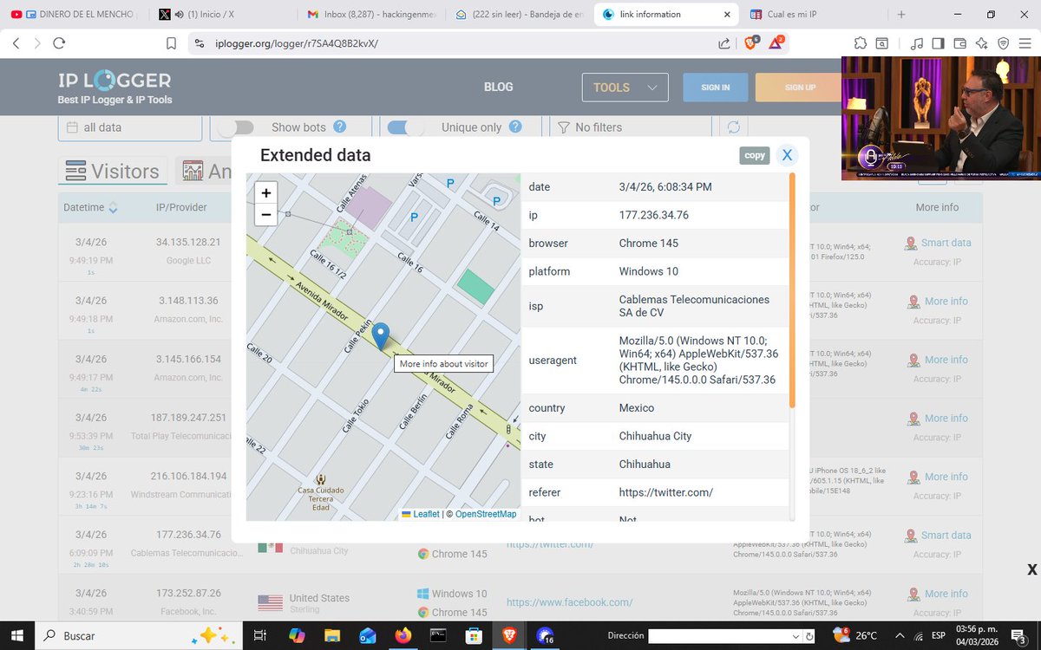The width and height of the screenshot is (1041, 650).
Task: Select IP 34.135.128.21 in visitor table
Action: pos(188,242)
